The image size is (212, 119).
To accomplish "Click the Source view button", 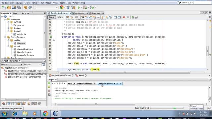I will pos(51,17).
